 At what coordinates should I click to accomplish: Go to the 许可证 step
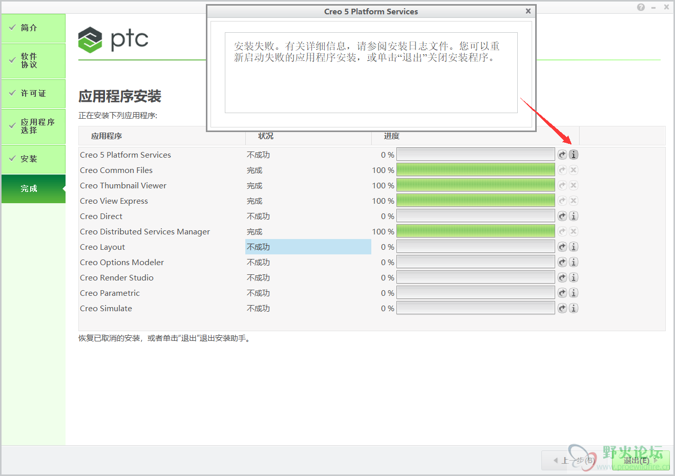click(33, 93)
